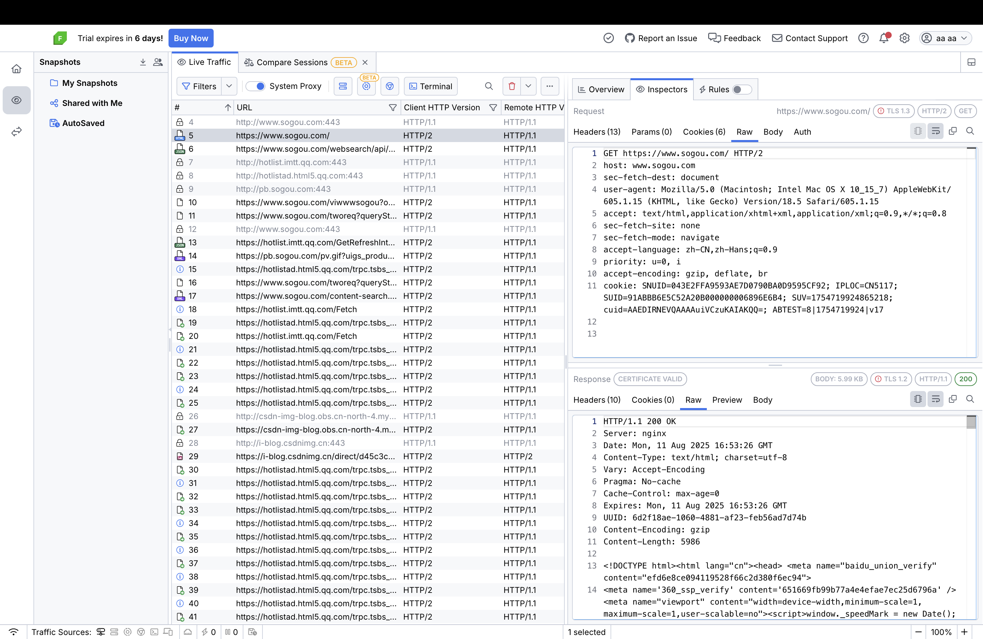983x639 pixels.
Task: Click the zoom out minus button
Action: tap(918, 632)
